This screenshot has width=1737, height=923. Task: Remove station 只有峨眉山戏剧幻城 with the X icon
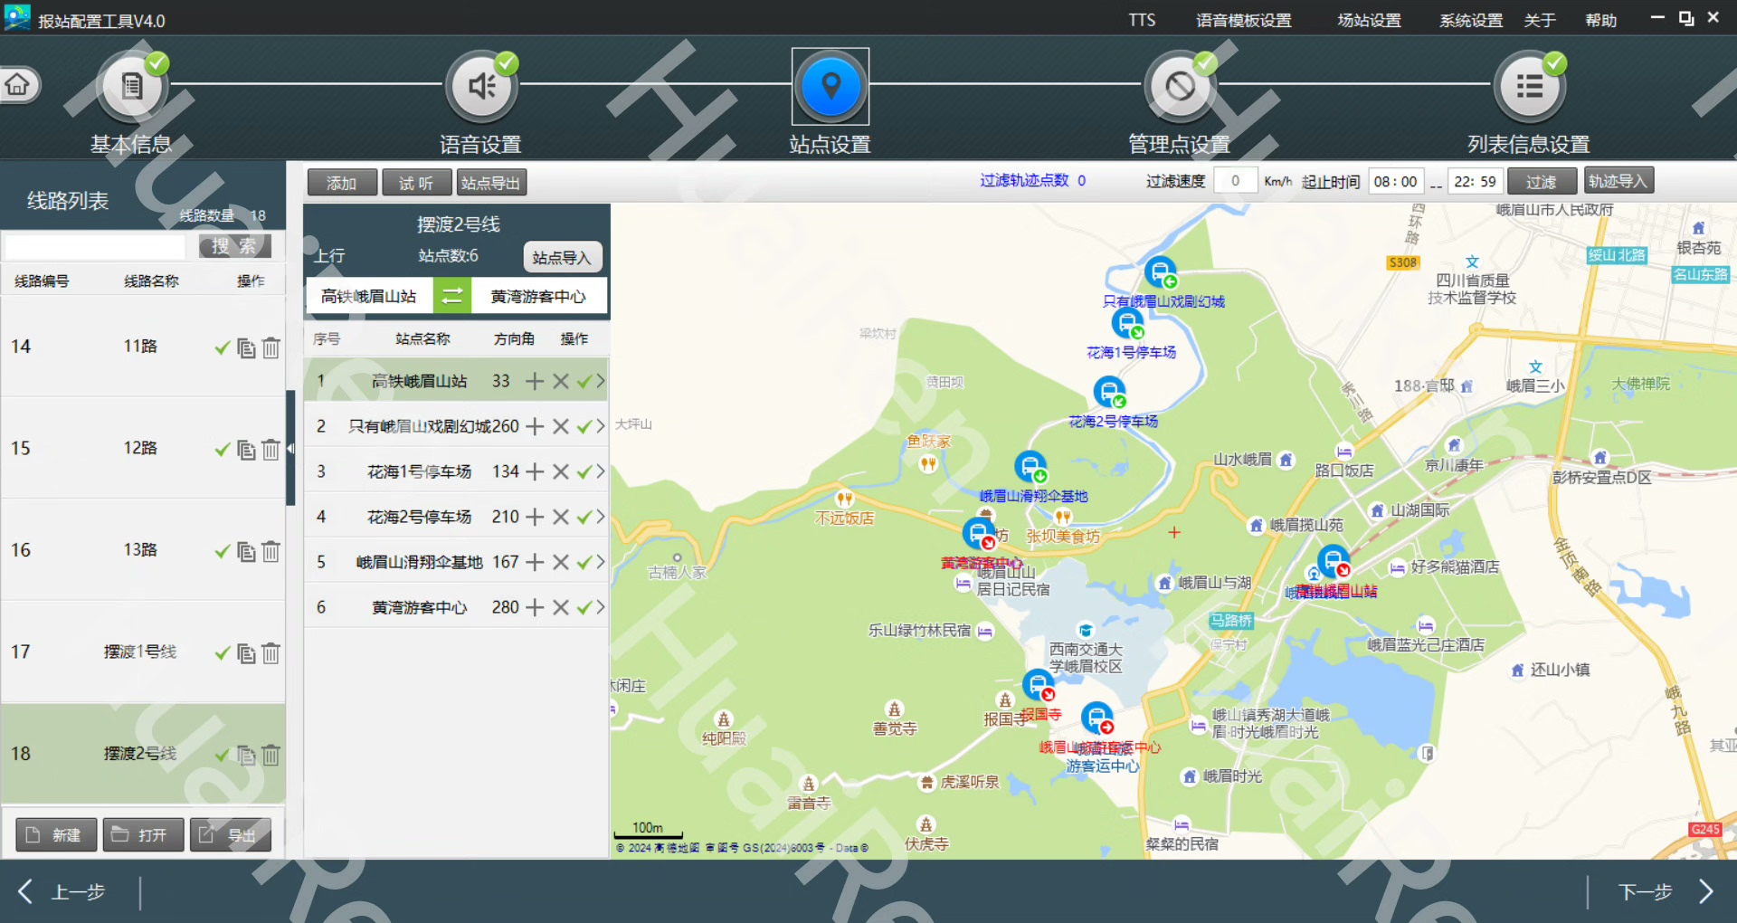click(561, 426)
